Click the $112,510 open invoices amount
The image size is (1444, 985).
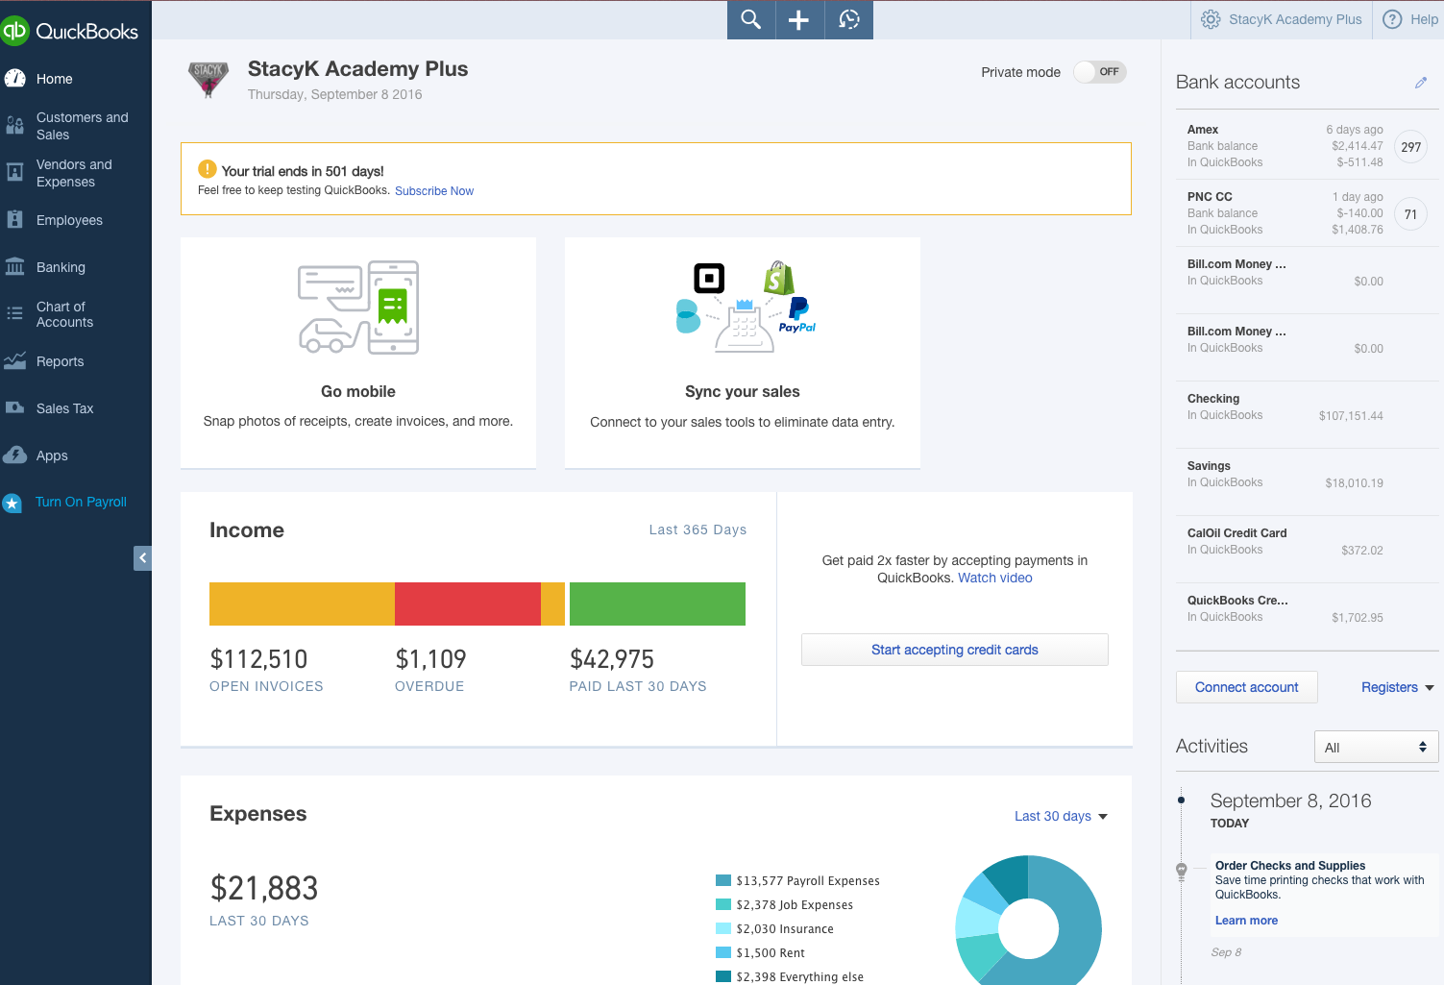[x=258, y=659]
